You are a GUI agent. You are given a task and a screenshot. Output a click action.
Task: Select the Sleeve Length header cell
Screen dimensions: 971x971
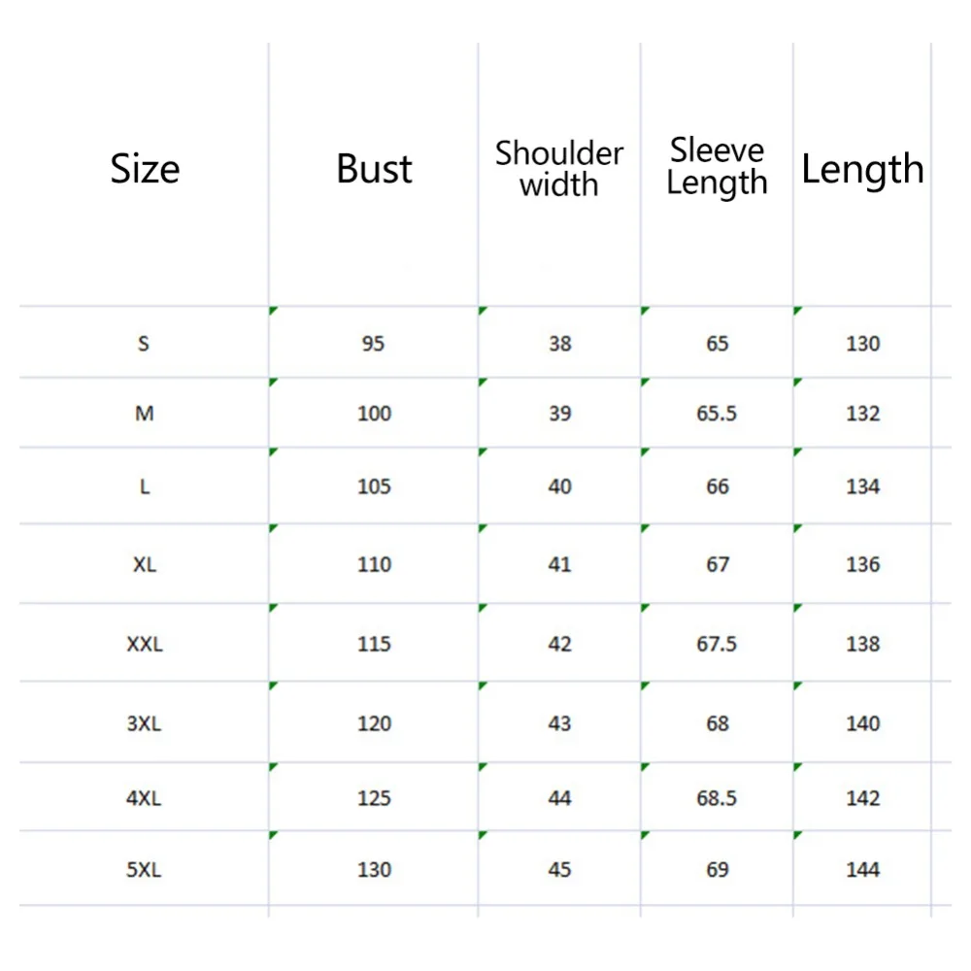coord(717,174)
